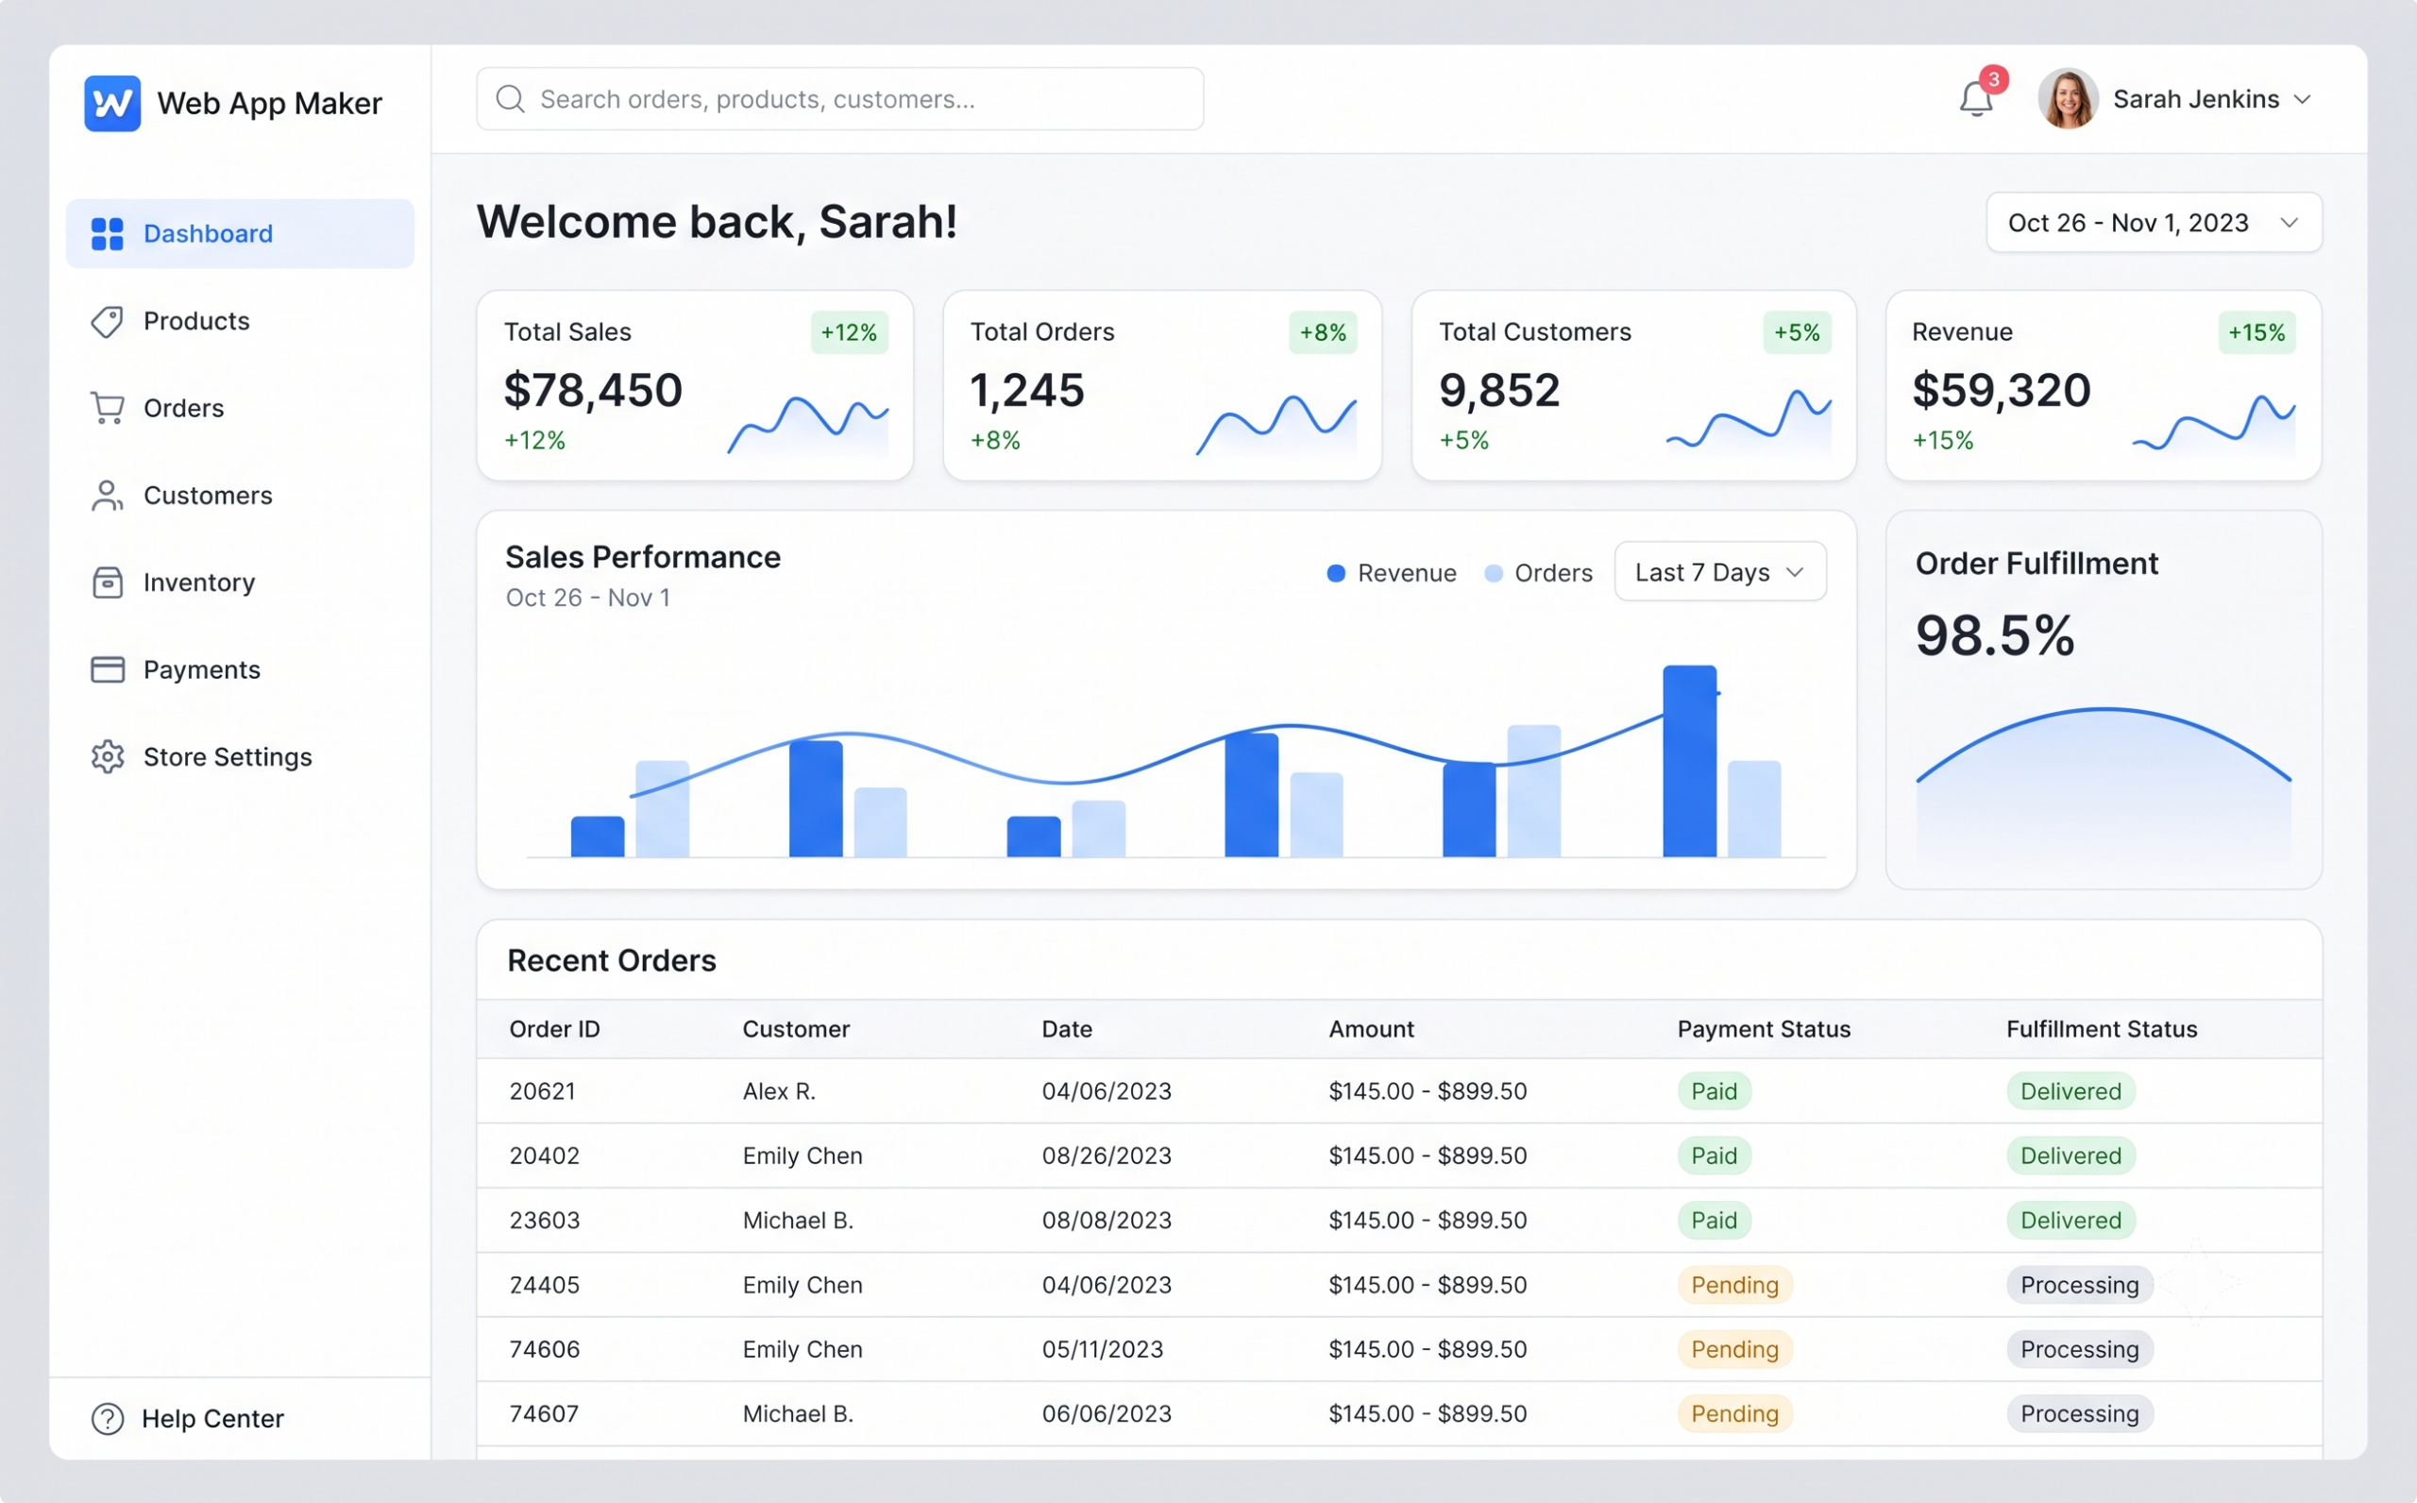Image resolution: width=2417 pixels, height=1503 pixels.
Task: Select order ID 74606
Action: coord(545,1350)
